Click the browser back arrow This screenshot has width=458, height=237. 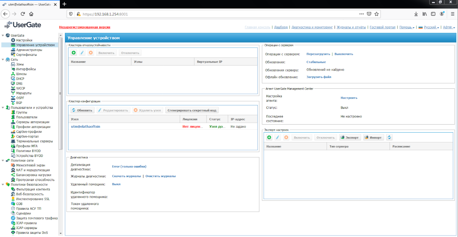[x=5, y=14]
